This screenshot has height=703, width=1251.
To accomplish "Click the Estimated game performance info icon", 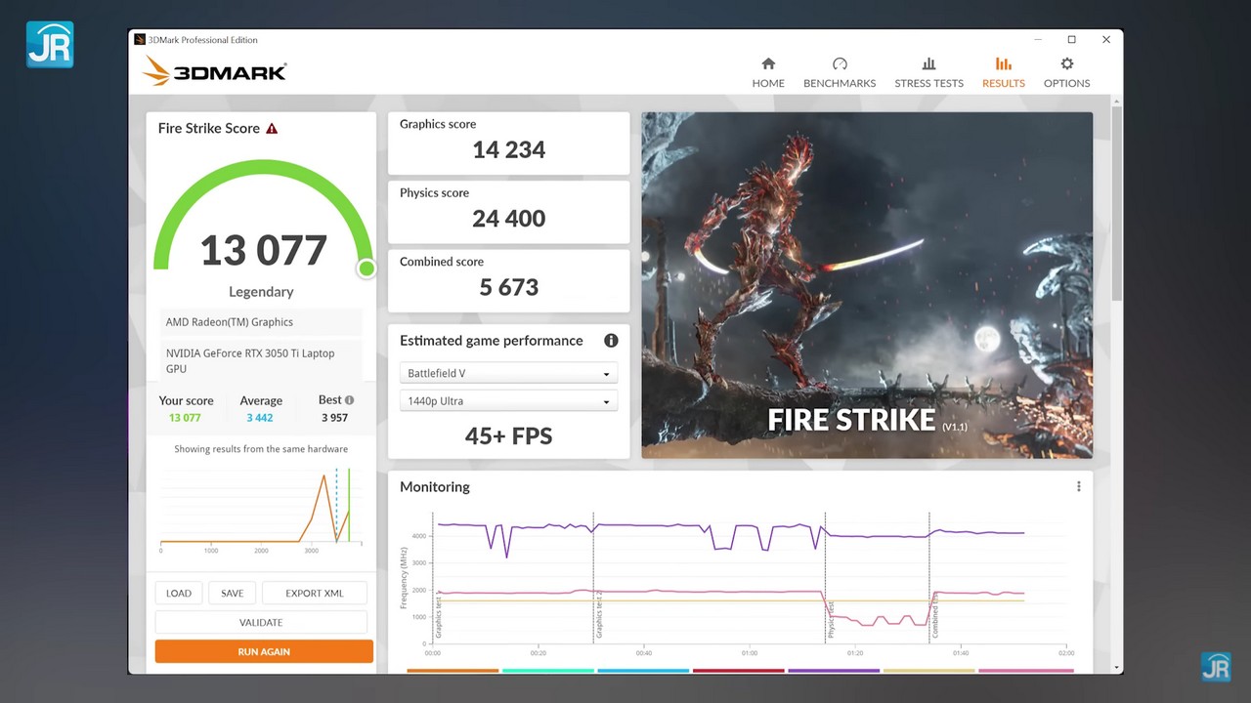I will 611,341.
